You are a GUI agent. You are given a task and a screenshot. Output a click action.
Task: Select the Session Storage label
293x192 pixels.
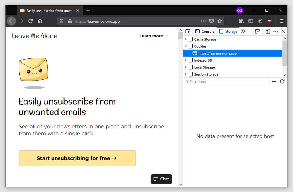click(206, 74)
